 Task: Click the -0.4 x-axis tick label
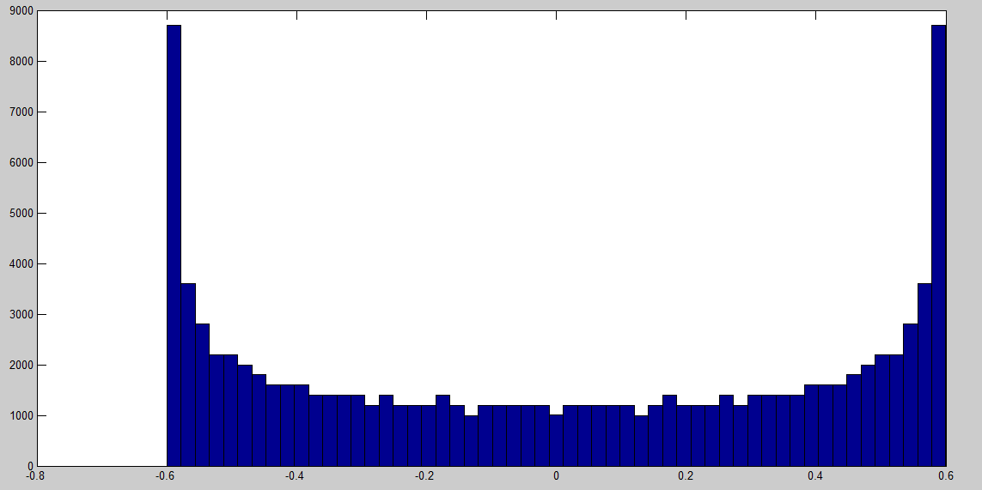[x=295, y=476]
